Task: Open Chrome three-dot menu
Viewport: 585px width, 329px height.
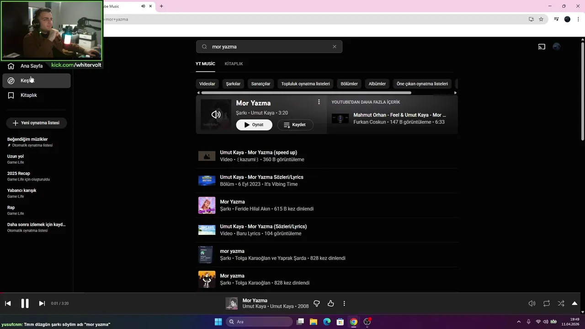Action: point(578,19)
